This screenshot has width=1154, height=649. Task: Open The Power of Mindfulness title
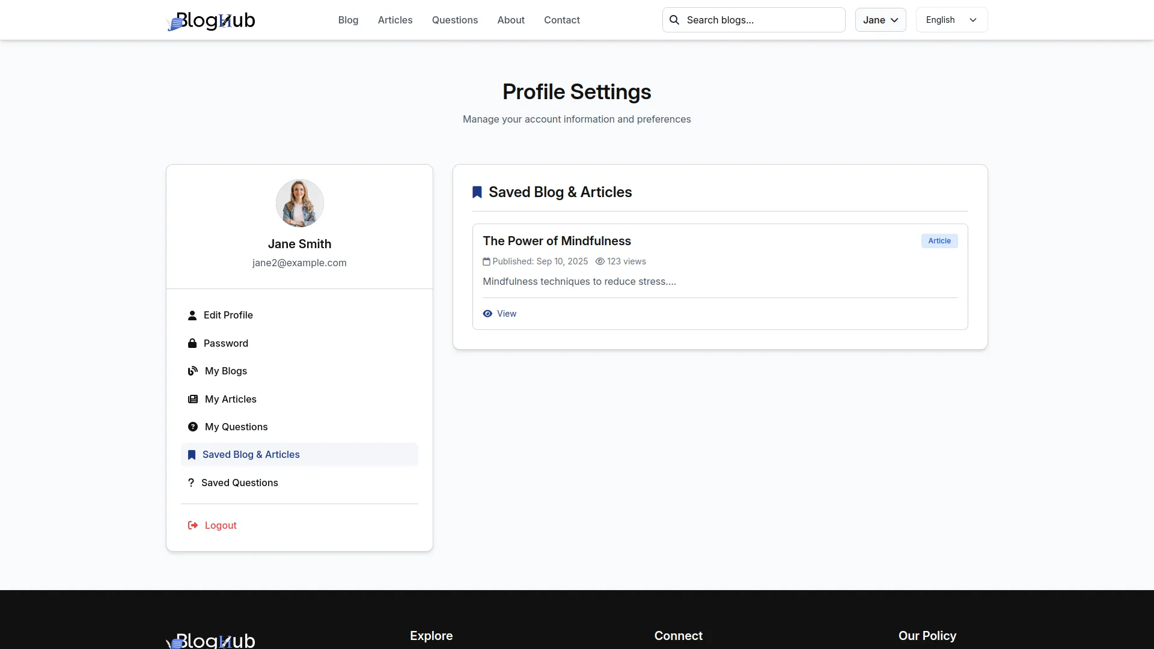tap(557, 241)
